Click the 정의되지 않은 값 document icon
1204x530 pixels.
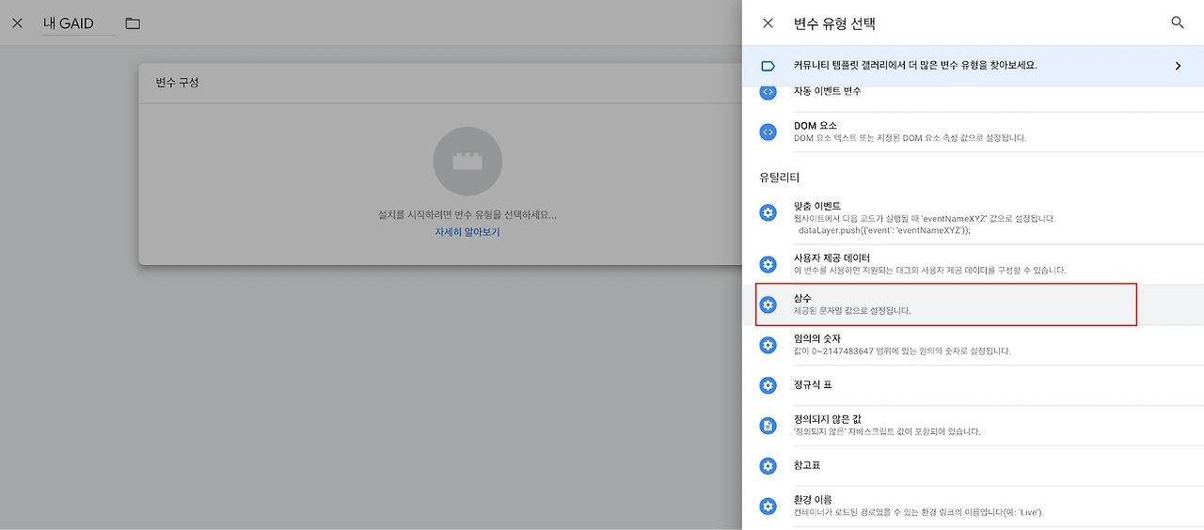pyautogui.click(x=768, y=426)
